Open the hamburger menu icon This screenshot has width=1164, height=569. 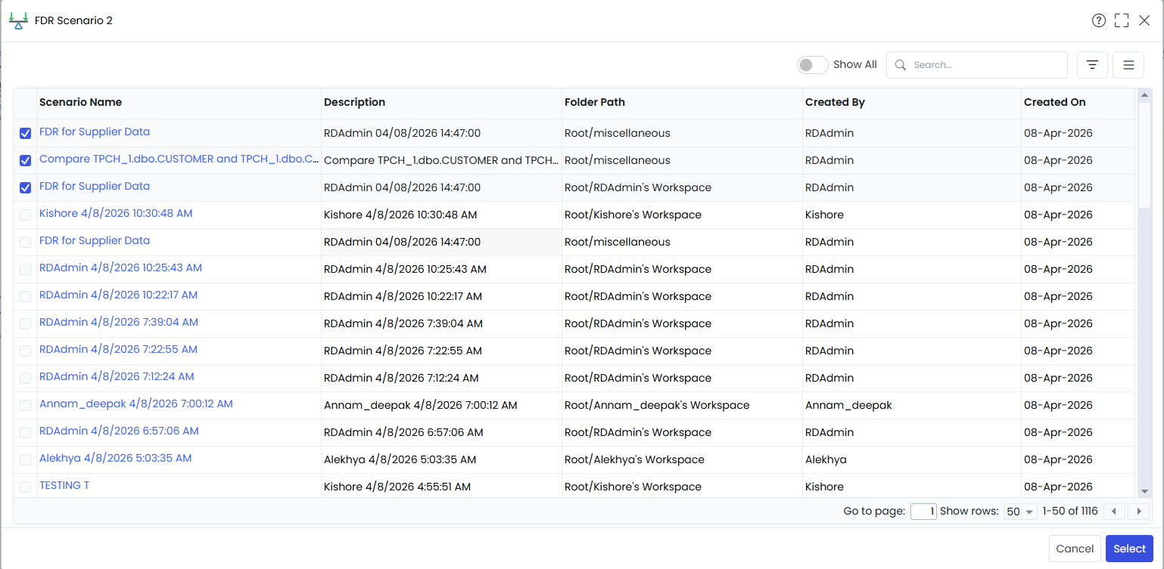point(1128,65)
